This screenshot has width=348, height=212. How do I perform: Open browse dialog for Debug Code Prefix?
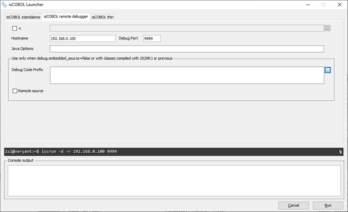click(x=328, y=70)
